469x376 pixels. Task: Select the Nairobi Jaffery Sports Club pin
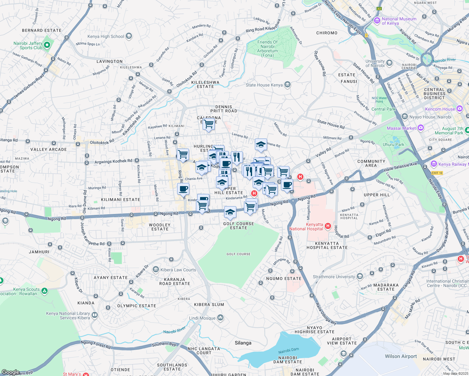pos(47,45)
